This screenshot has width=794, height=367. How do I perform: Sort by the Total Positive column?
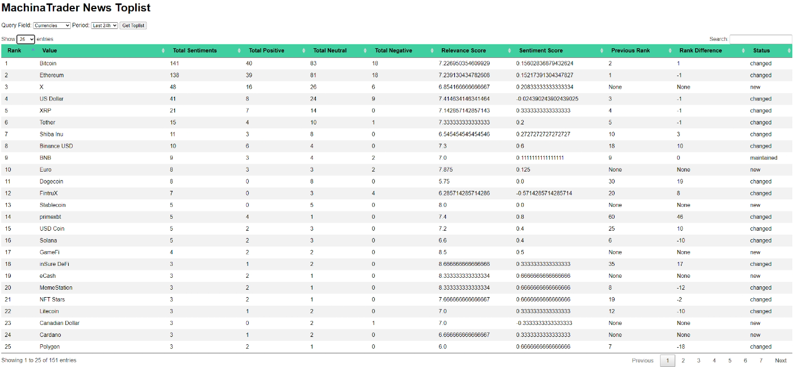point(275,51)
